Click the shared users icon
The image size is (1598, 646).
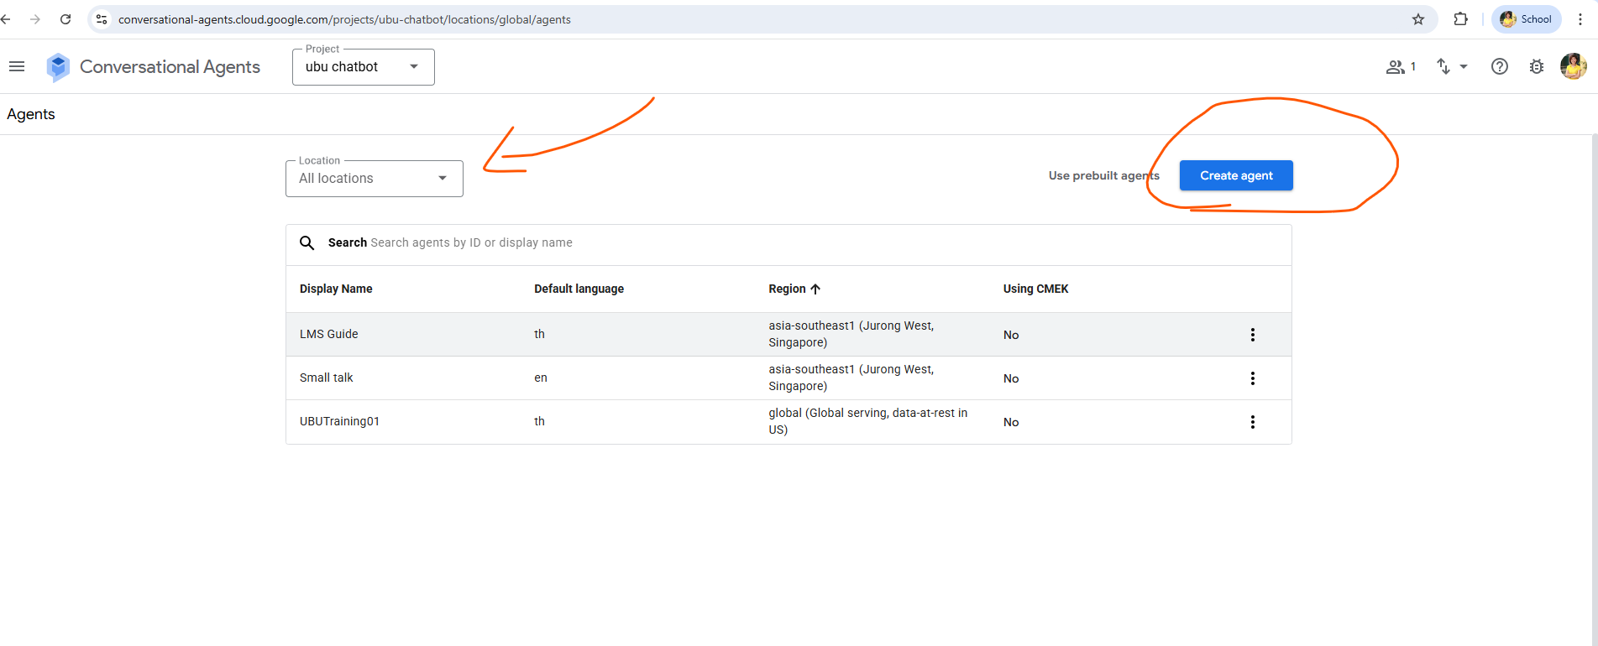(1400, 67)
